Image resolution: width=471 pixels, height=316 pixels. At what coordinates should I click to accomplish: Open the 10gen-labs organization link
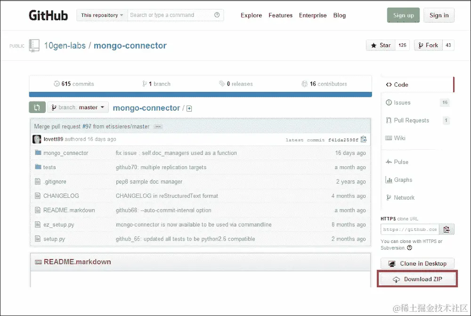[x=65, y=46]
